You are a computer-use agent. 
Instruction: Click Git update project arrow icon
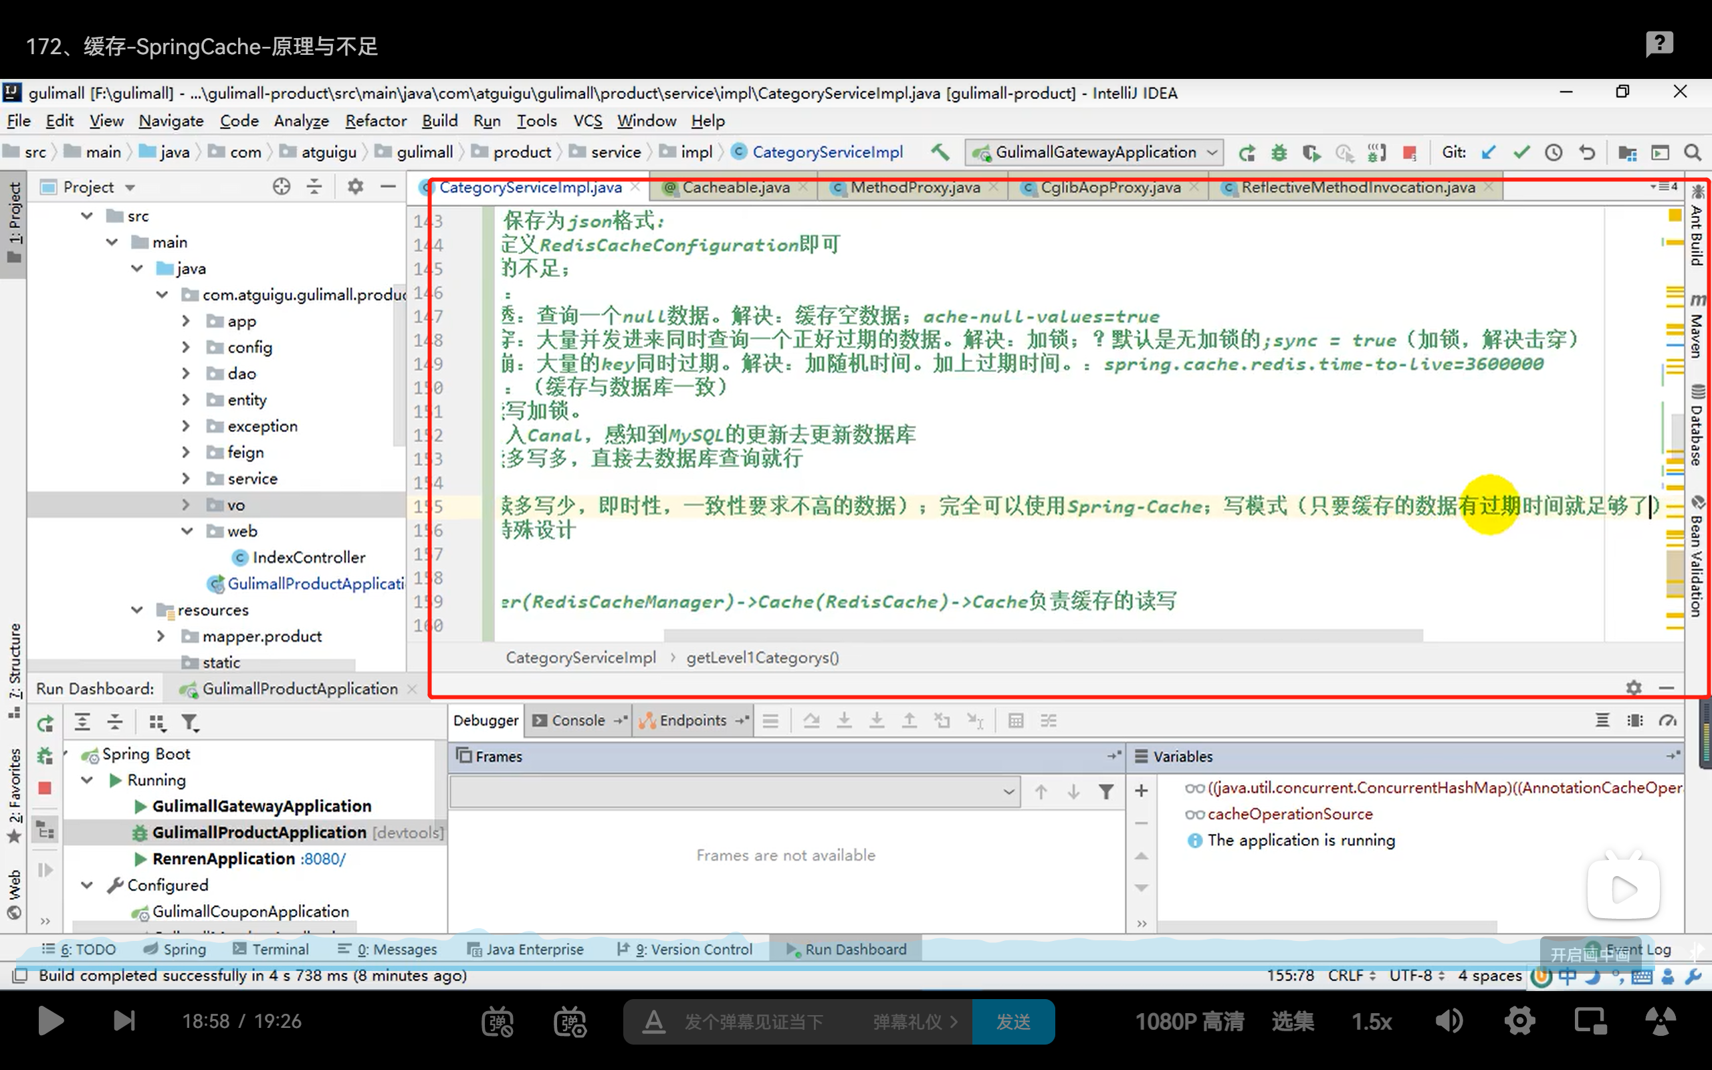pos(1489,152)
